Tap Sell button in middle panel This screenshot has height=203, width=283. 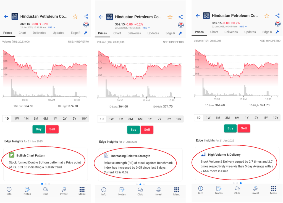pos(147,130)
